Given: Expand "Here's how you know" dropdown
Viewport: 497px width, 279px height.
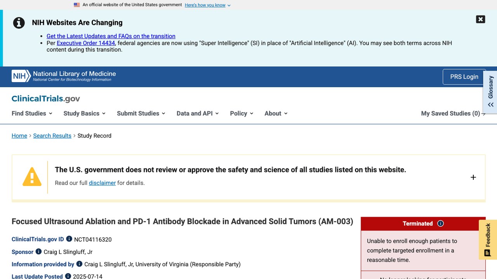Looking at the screenshot, I should point(208,5).
